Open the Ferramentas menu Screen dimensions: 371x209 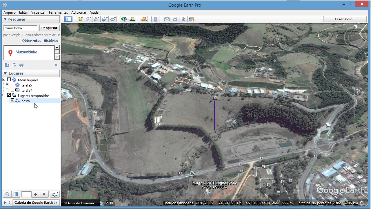click(58, 12)
